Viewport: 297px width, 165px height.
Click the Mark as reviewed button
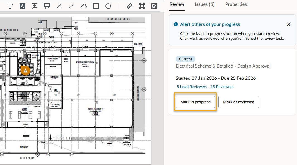pos(238,102)
